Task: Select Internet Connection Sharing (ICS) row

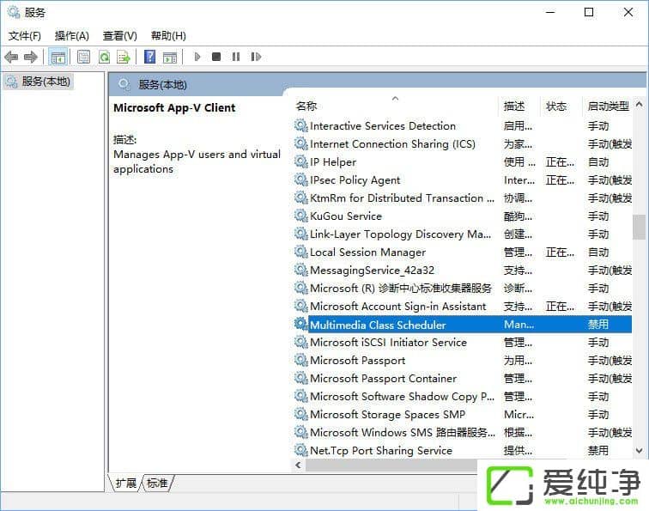Action: coord(463,144)
